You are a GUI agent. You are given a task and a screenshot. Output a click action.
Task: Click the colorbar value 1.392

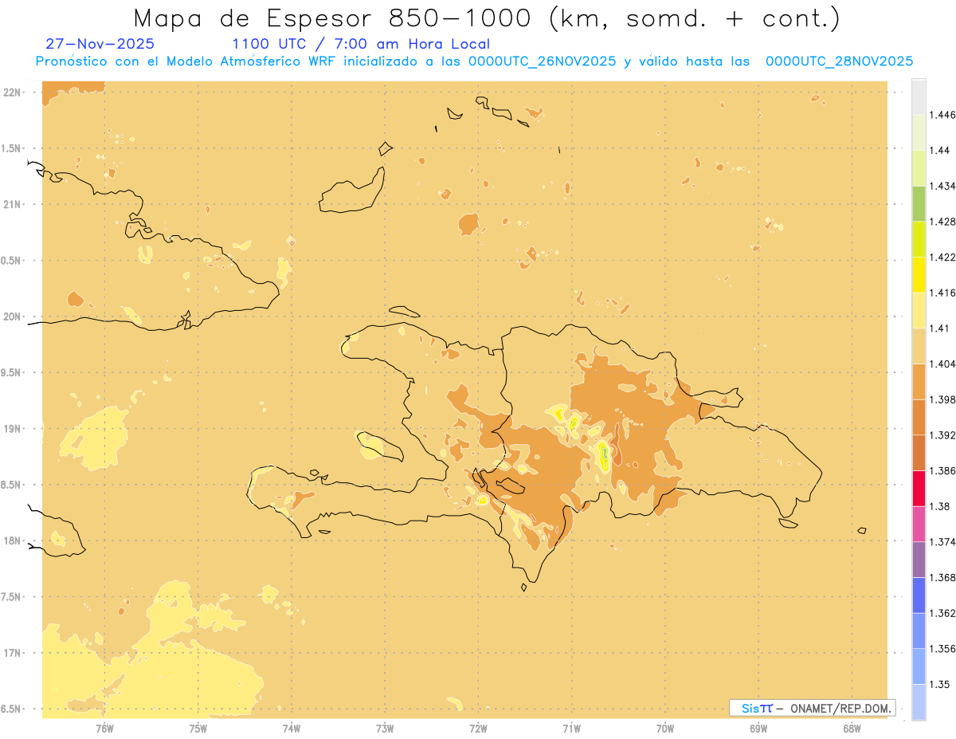[941, 435]
